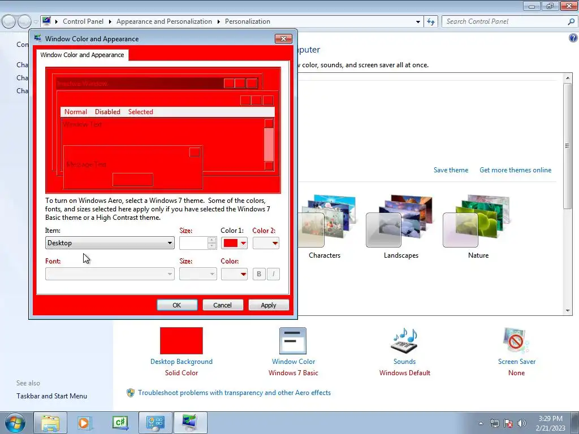Confirm with the OK button
The height and width of the screenshot is (434, 579).
177,305
